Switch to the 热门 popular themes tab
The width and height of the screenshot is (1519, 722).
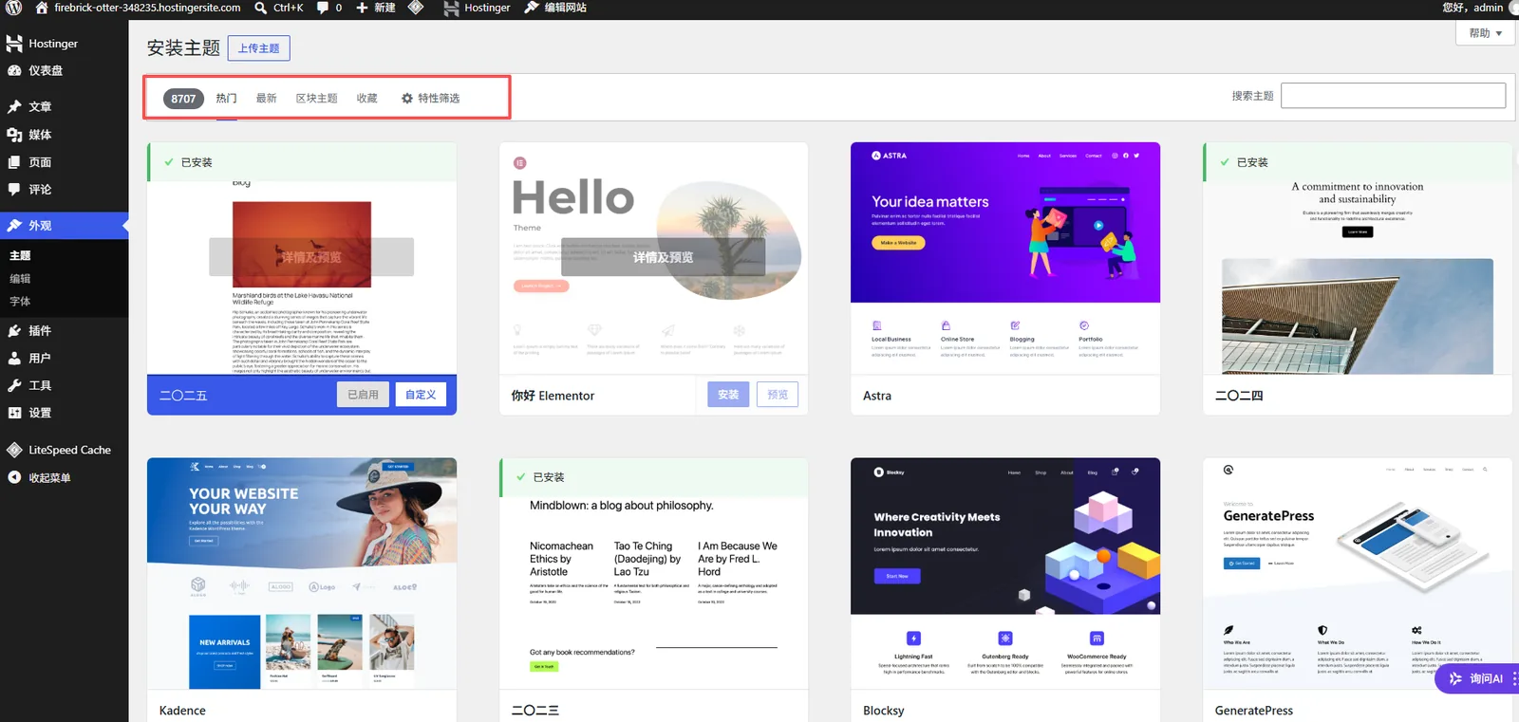click(226, 99)
